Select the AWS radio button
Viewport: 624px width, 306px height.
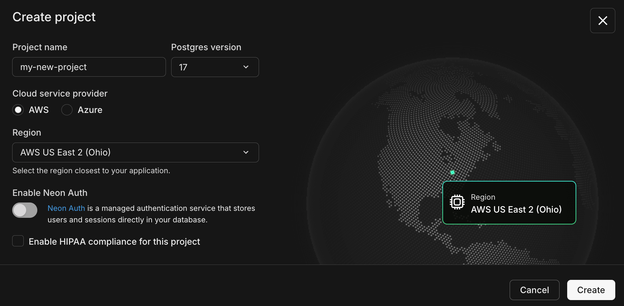tap(18, 110)
